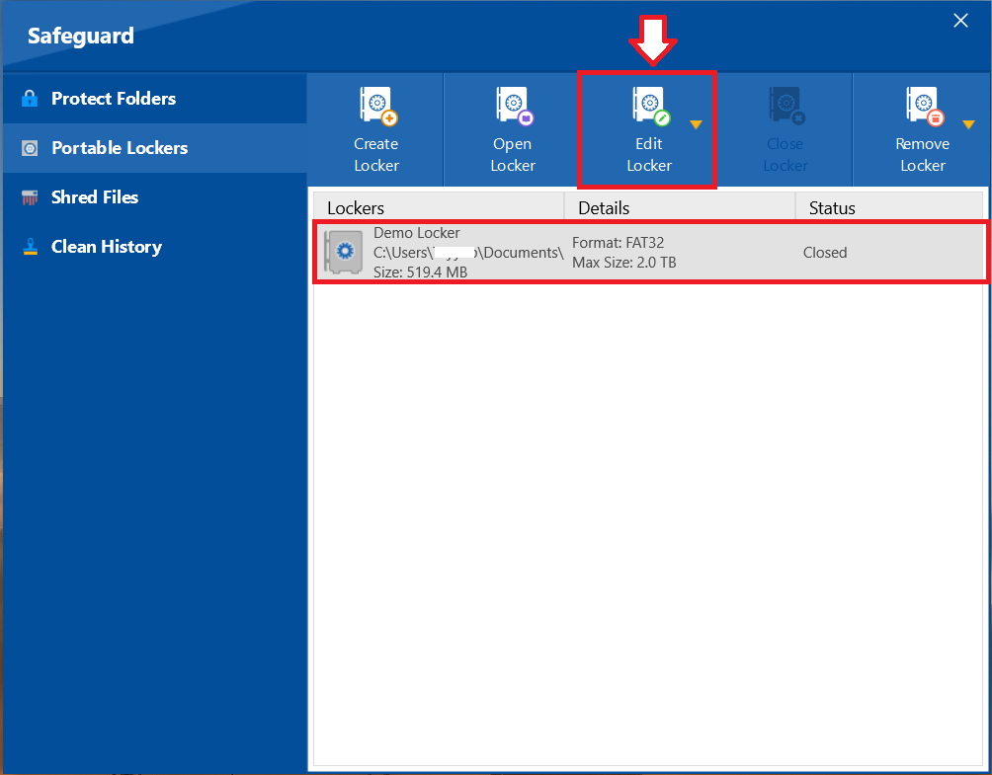The width and height of the screenshot is (992, 775).
Task: Click the Documents path of Demo Locker
Action: tap(468, 252)
